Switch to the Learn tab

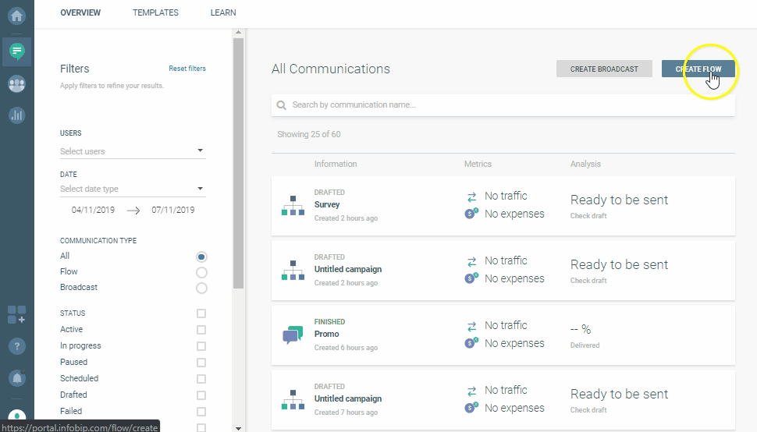[x=223, y=12]
